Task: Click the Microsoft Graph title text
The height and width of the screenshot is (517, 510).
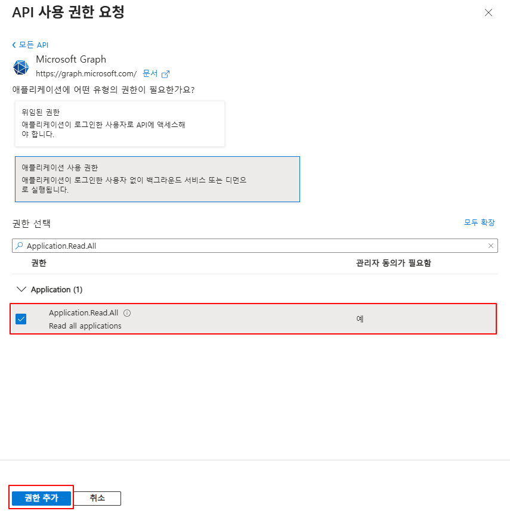Action: coord(71,60)
